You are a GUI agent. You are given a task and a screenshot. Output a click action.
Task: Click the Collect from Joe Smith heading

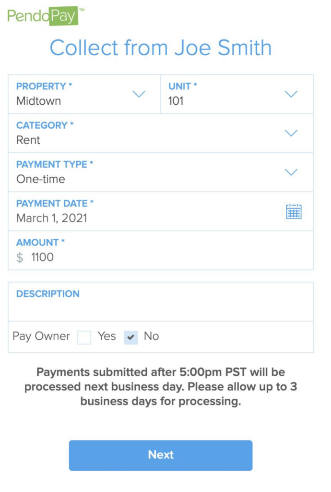pos(161,48)
